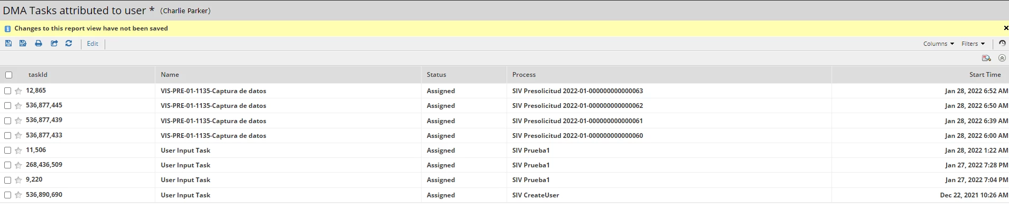The height and width of the screenshot is (210, 1009).
Task: Check the box for task 12,865
Action: coord(7,91)
